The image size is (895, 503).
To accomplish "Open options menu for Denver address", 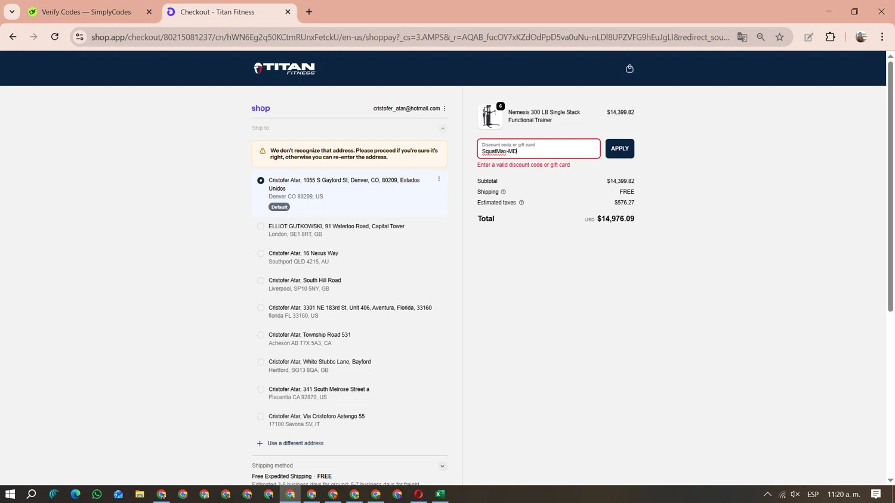I will pyautogui.click(x=439, y=179).
